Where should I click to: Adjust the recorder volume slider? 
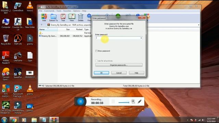pyautogui.click(x=124, y=102)
